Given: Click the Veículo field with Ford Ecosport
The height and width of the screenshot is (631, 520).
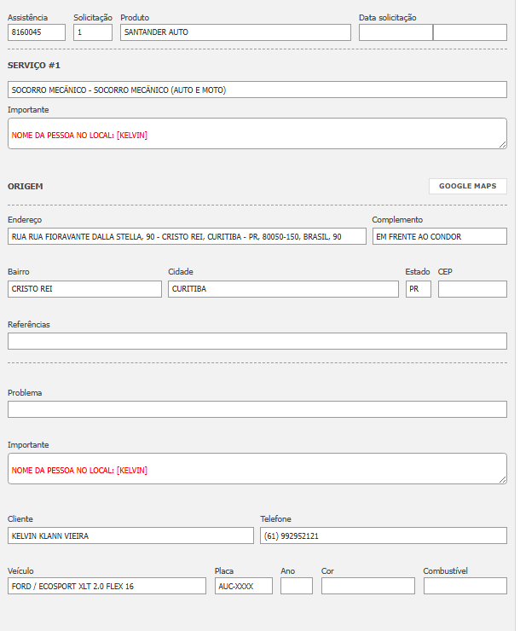Looking at the screenshot, I should [x=107, y=586].
